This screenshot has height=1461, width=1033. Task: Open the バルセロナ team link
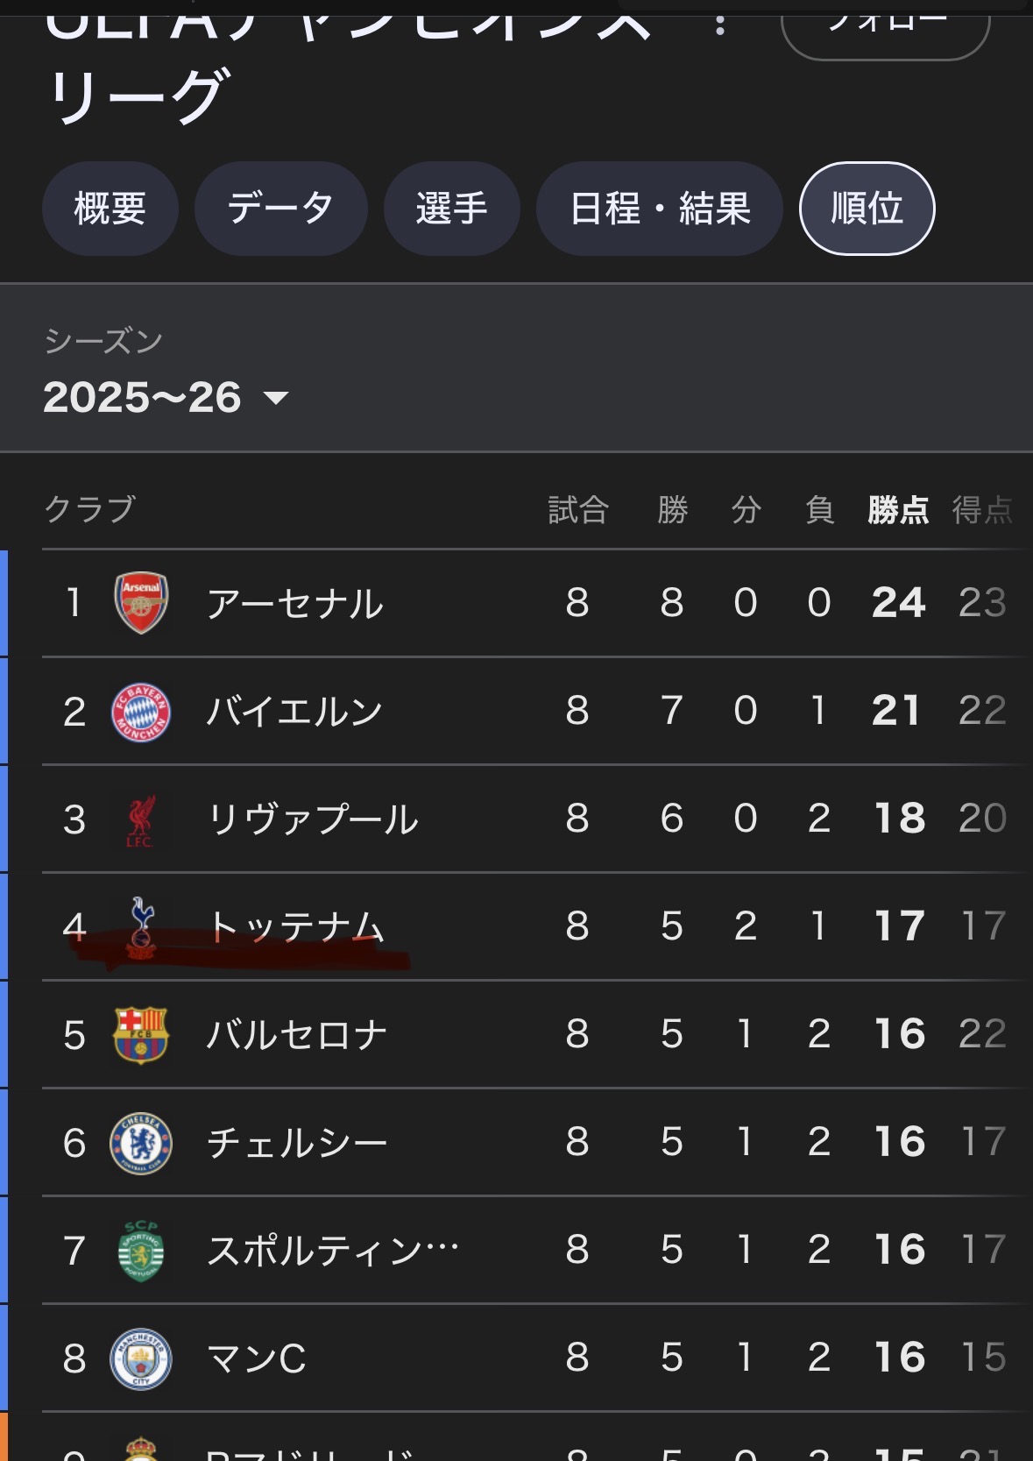tap(296, 1034)
